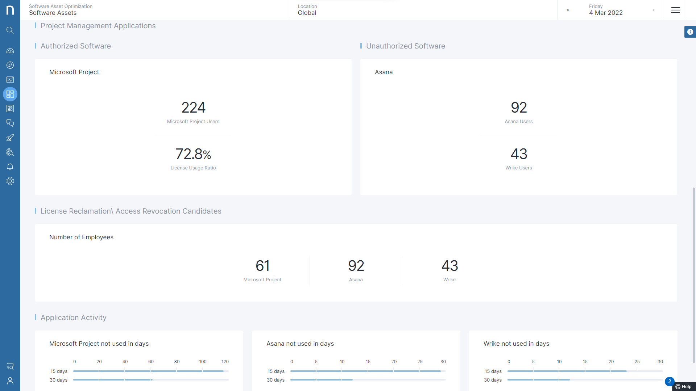
Task: Click the Microsoft Project 15 days bar
Action: point(148,371)
